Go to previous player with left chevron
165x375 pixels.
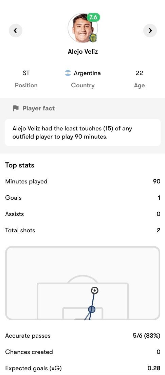tap(16, 31)
